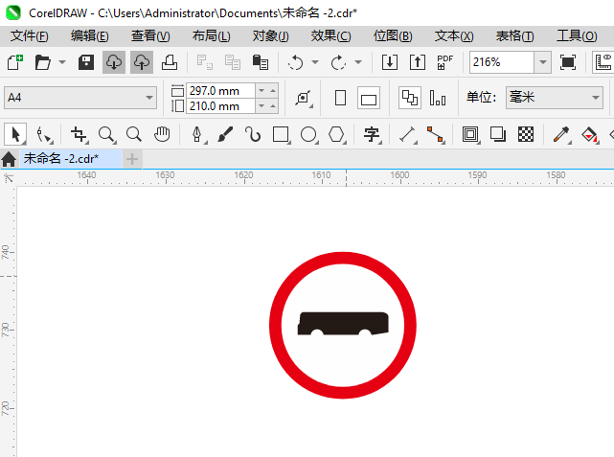
Task: Click the page width field 297.0 mm
Action: coord(220,91)
